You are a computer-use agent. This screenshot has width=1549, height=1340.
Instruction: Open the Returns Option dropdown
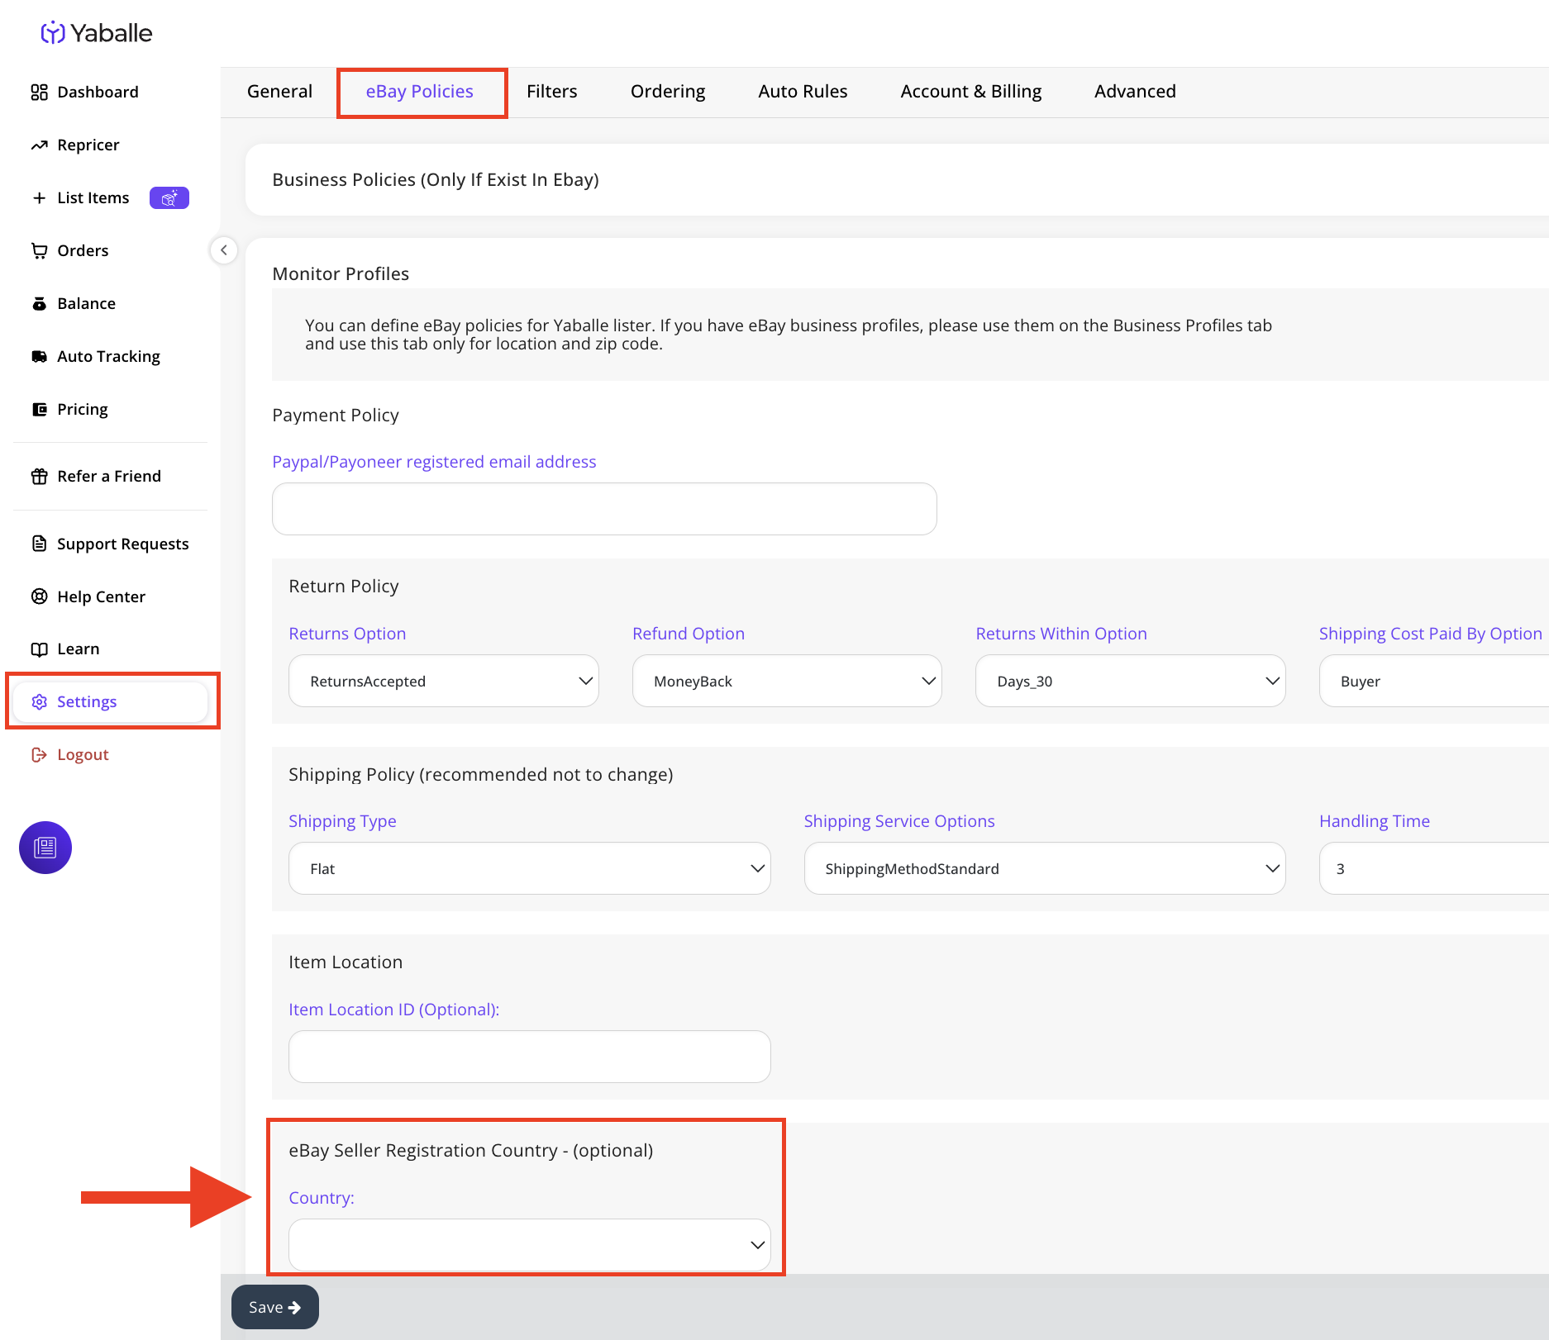444,681
